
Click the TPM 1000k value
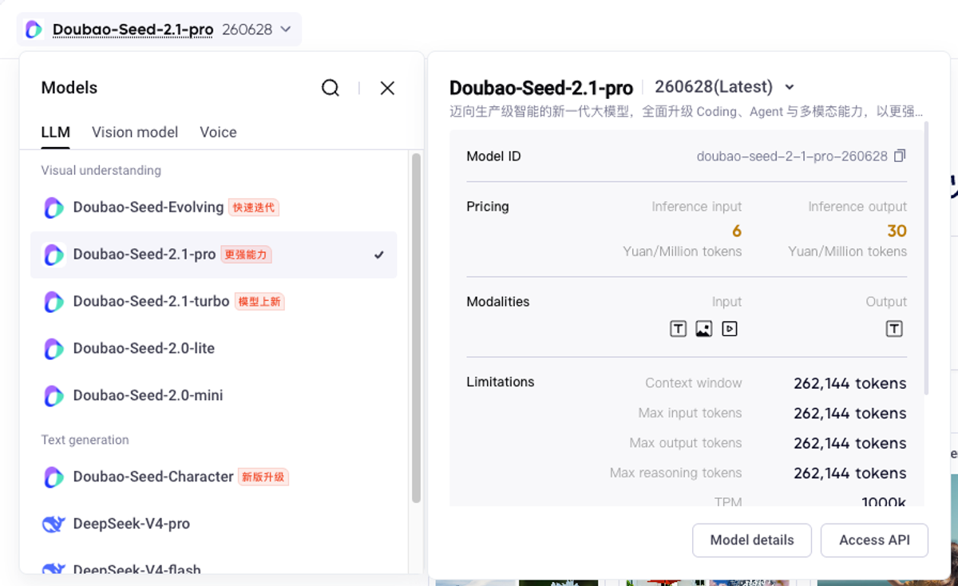(884, 501)
